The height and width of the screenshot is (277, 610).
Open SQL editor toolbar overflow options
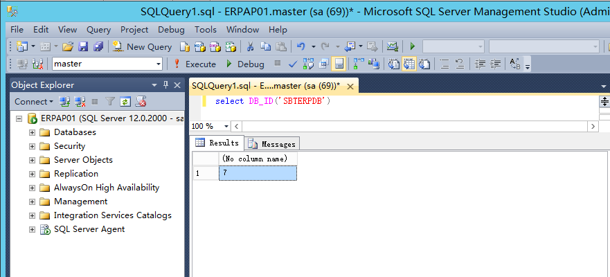pyautogui.click(x=528, y=66)
